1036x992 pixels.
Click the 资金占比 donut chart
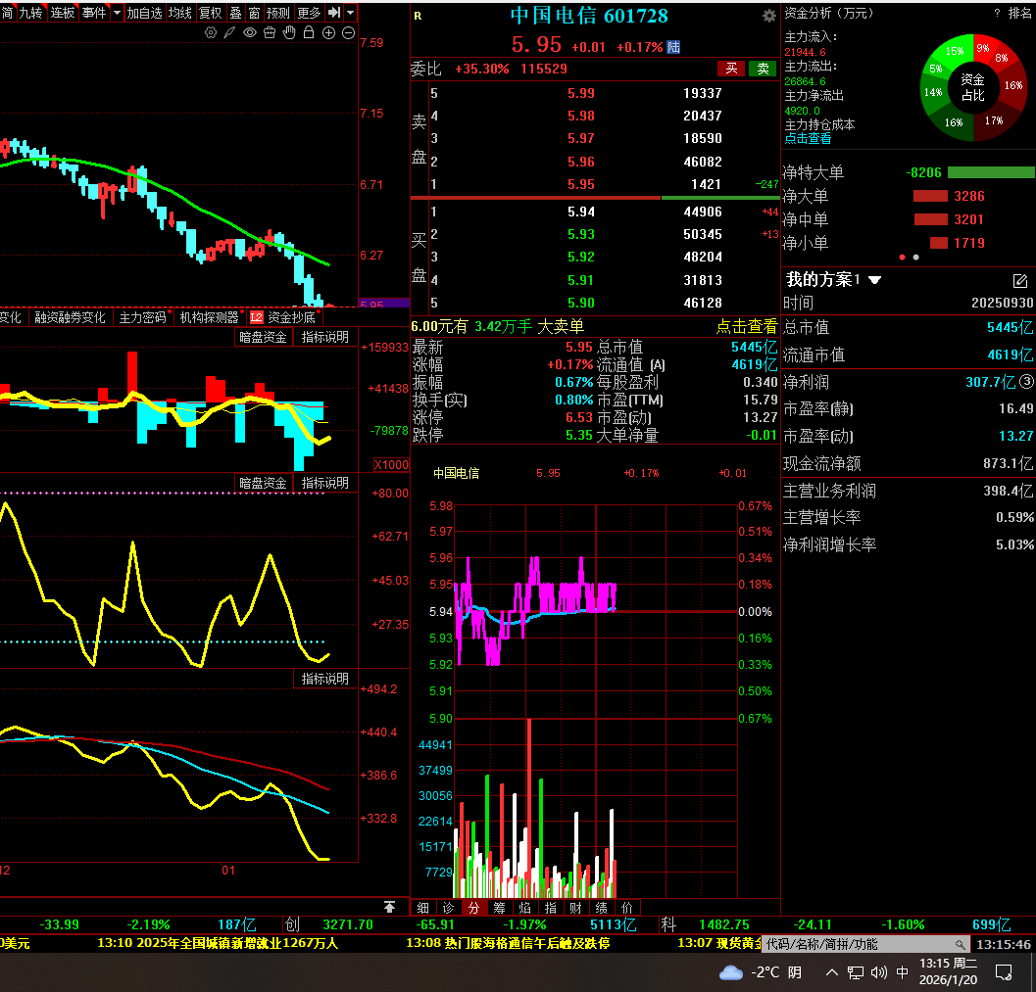point(973,87)
